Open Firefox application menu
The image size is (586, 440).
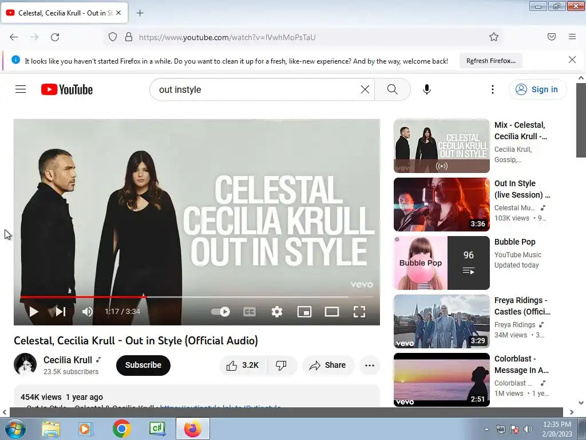point(572,37)
